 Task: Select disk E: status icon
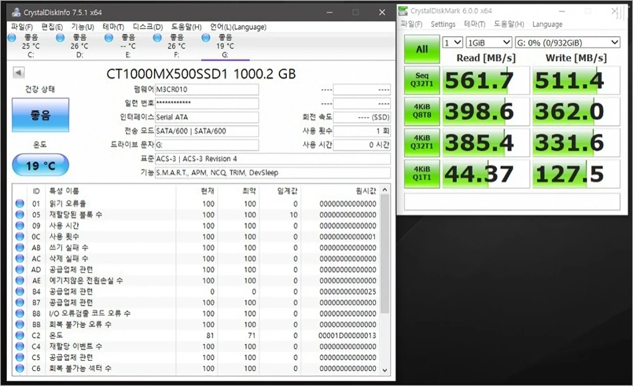pyautogui.click(x=109, y=38)
